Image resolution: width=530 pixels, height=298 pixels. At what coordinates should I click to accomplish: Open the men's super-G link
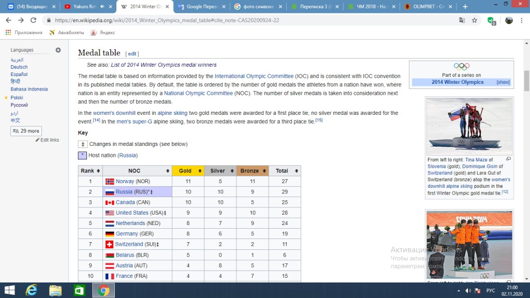point(134,122)
